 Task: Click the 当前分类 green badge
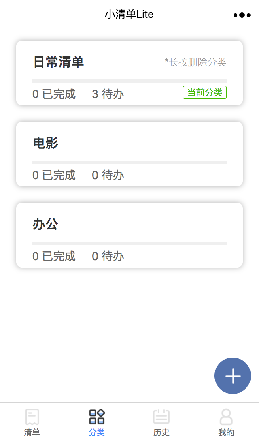205,92
